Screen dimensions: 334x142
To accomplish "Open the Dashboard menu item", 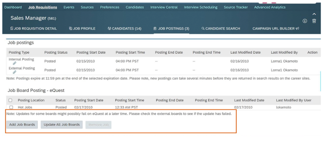I will coord(13,7).
